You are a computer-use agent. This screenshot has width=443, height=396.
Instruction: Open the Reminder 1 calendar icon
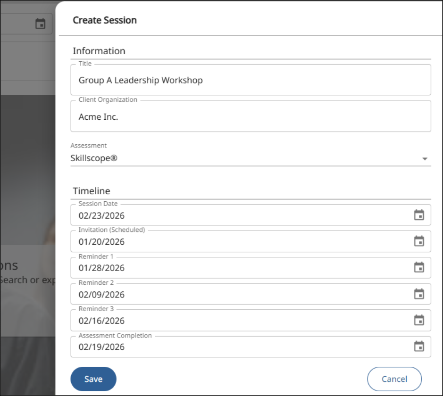418,268
